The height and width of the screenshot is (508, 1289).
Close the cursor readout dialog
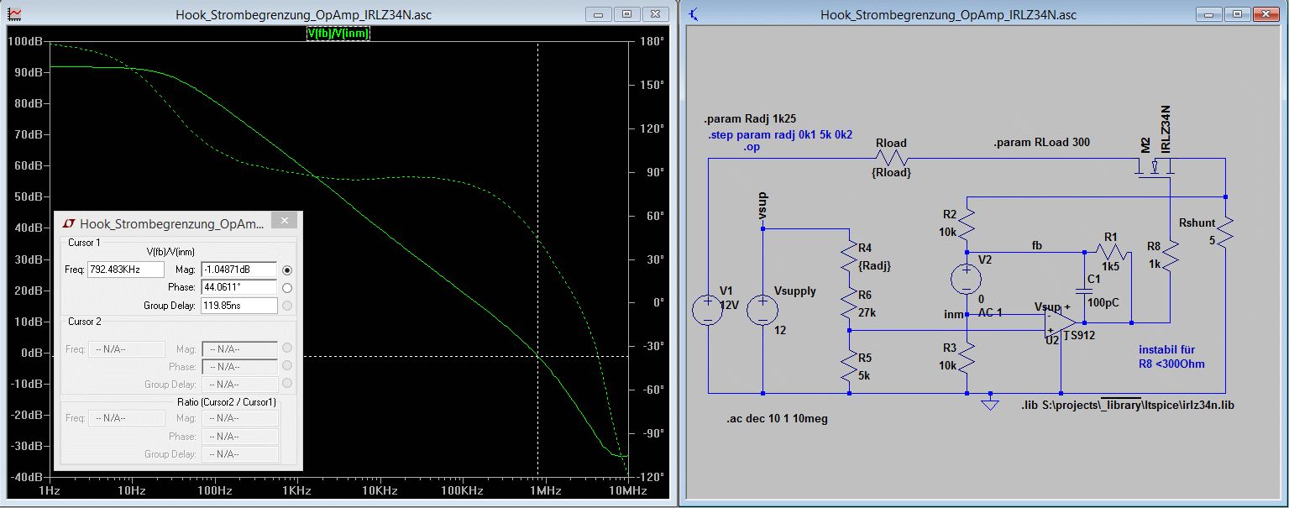[284, 222]
